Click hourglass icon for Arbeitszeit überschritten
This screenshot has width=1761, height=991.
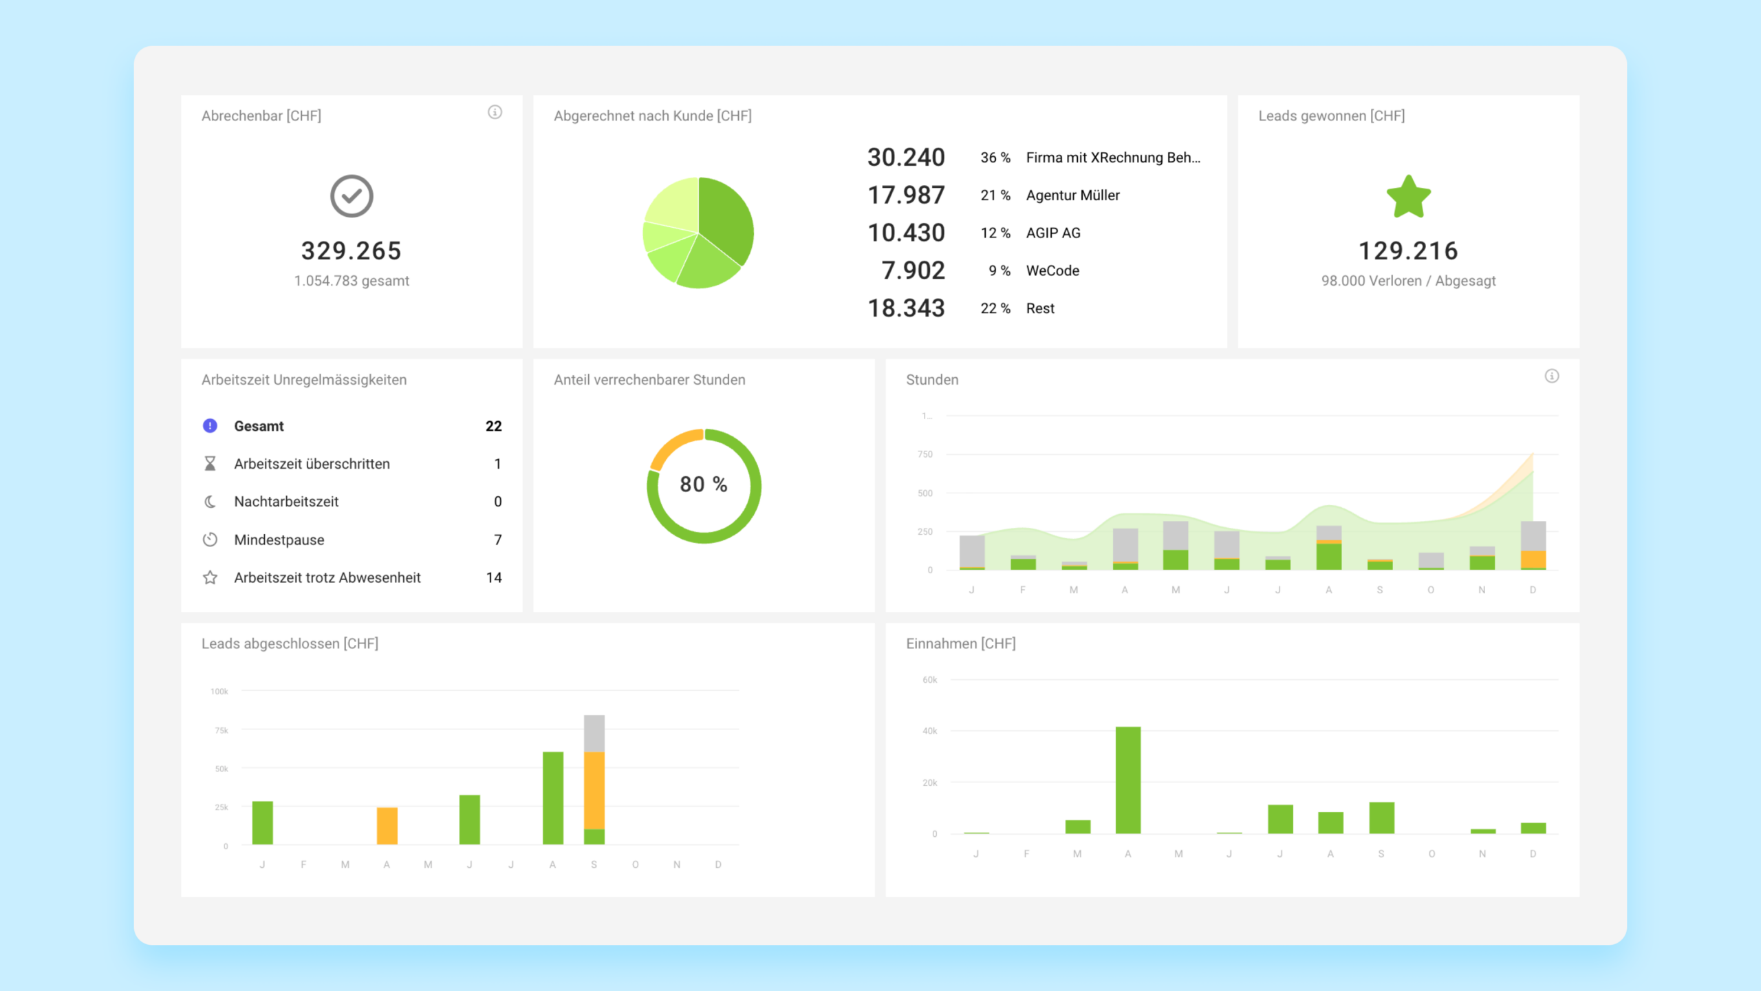coord(210,464)
